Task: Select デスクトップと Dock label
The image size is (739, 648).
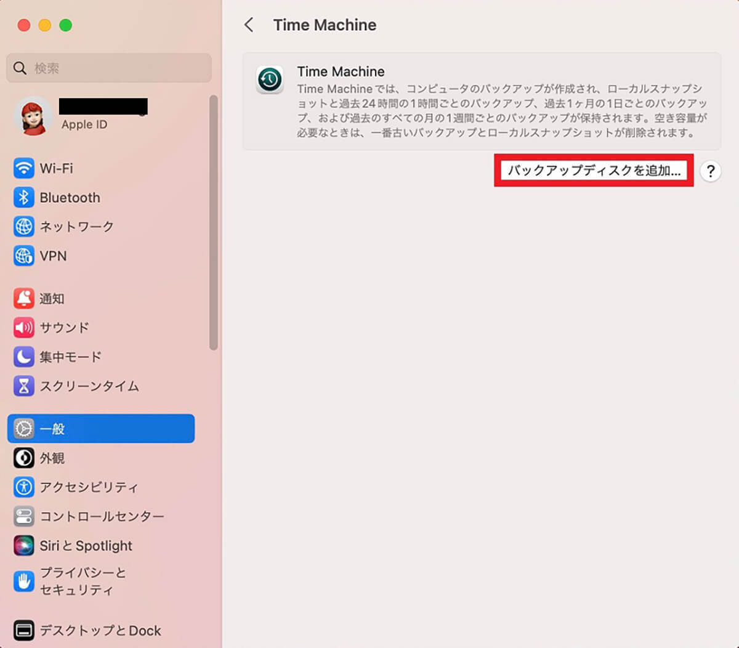Action: click(x=100, y=631)
